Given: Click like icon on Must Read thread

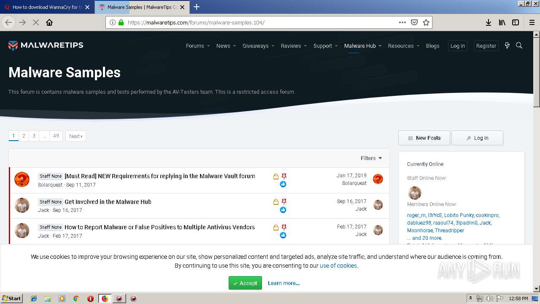Looking at the screenshot, I should (x=283, y=184).
